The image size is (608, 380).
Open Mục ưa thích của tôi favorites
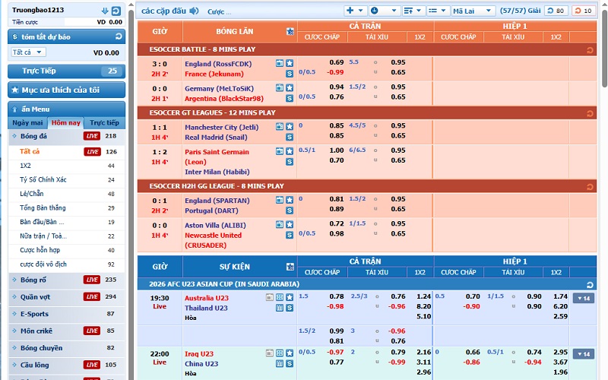pos(66,90)
